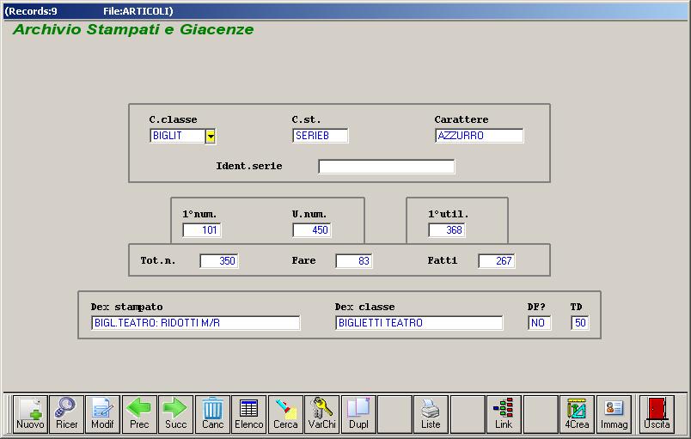
Task: Click the Records:9 title bar text
Action: 31,11
